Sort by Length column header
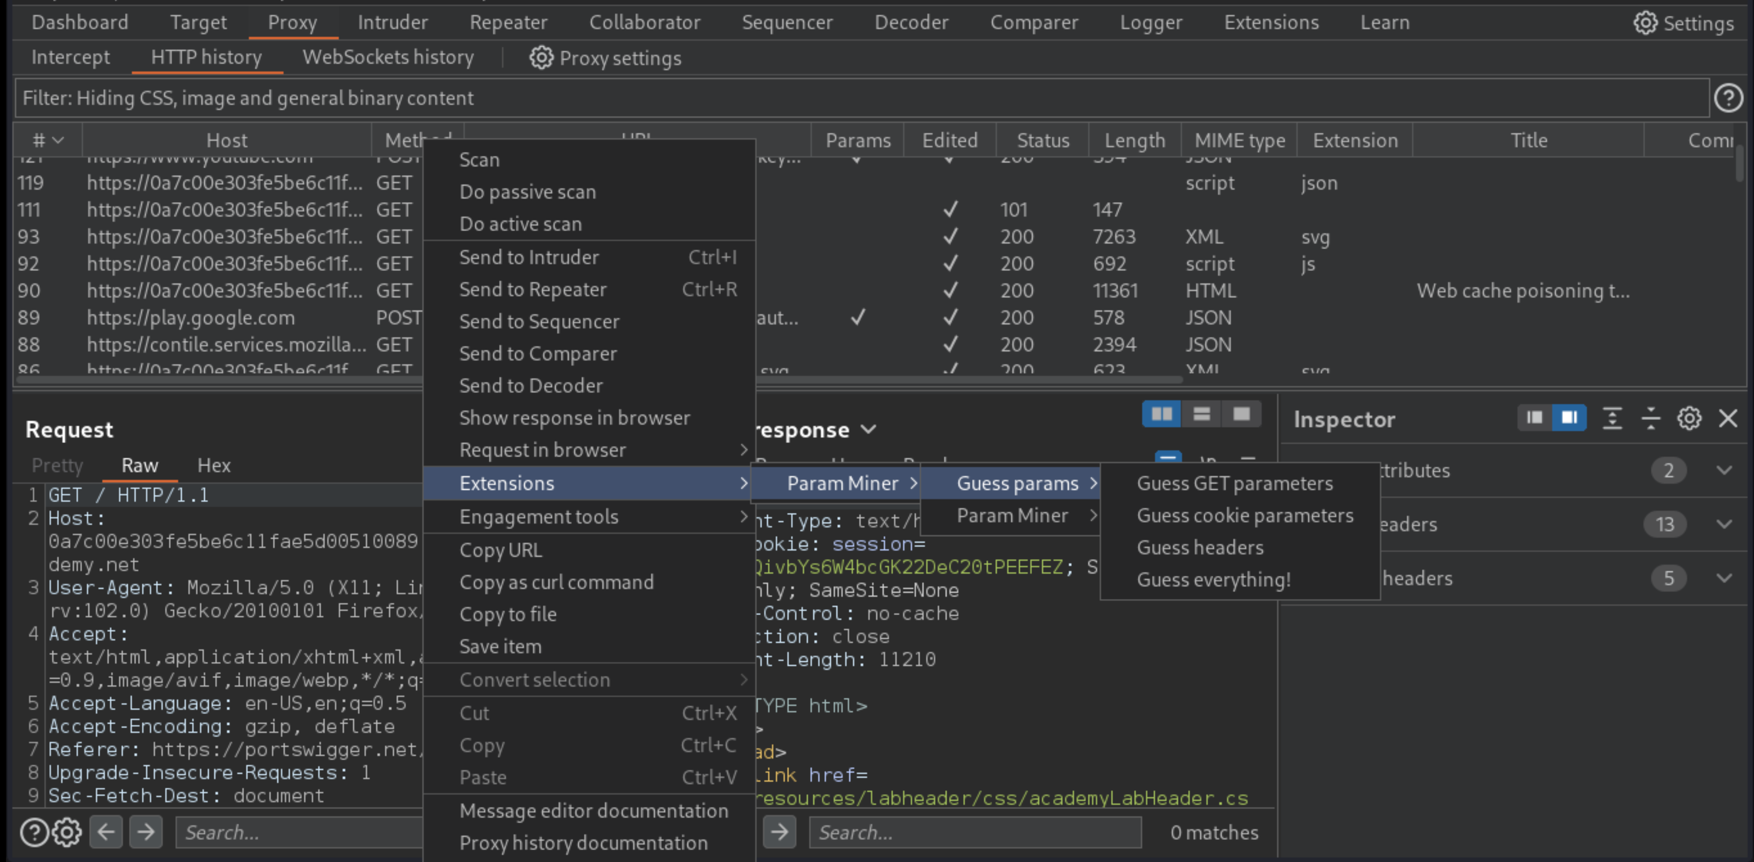The height and width of the screenshot is (862, 1754). 1134,140
